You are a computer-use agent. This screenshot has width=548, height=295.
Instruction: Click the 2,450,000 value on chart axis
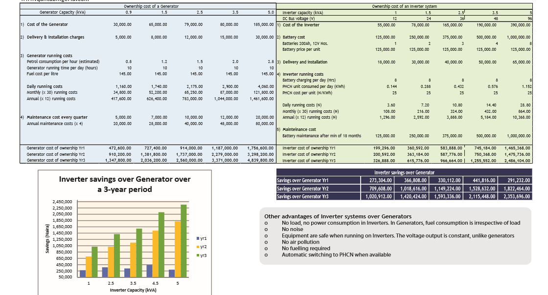[x=62, y=202]
